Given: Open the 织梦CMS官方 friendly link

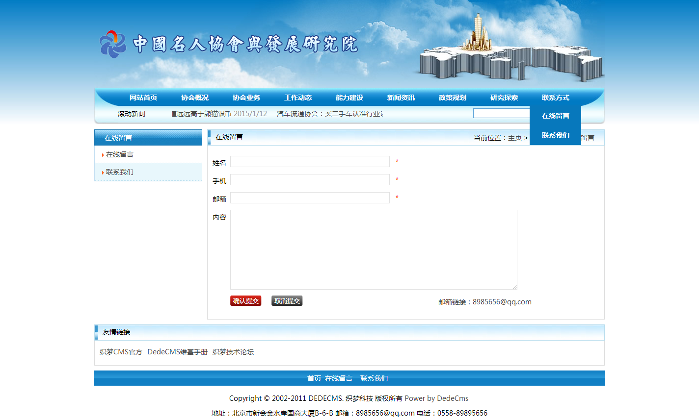Looking at the screenshot, I should (121, 352).
